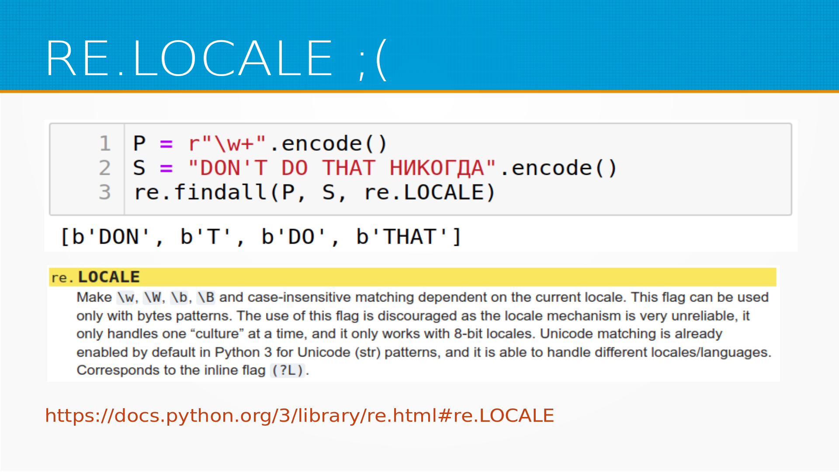Click the variable P on line one
The width and height of the screenshot is (839, 472).
coord(139,144)
